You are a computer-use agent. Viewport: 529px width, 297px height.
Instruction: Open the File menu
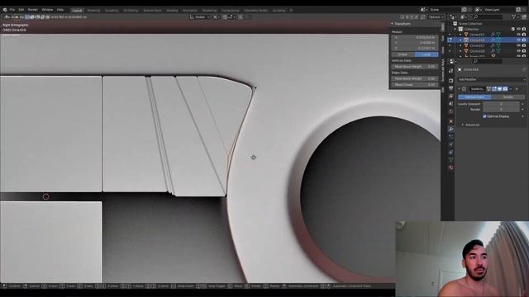pos(12,10)
